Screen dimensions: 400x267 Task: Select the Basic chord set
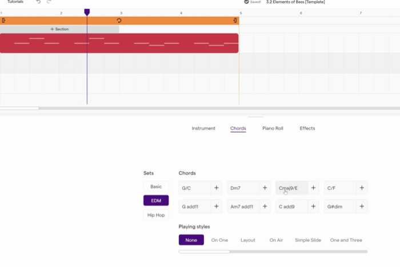pyautogui.click(x=156, y=187)
